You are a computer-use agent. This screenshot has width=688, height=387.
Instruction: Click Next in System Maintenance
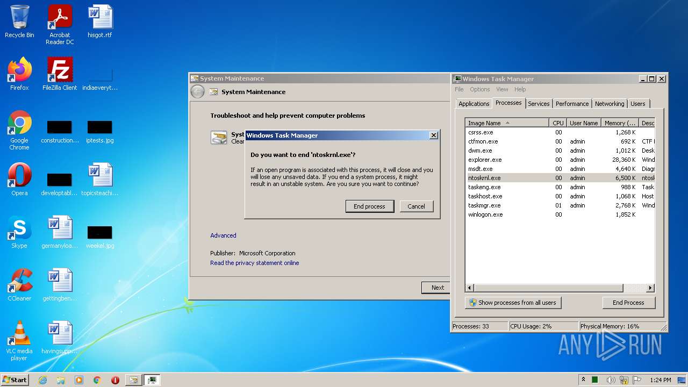tap(436, 288)
